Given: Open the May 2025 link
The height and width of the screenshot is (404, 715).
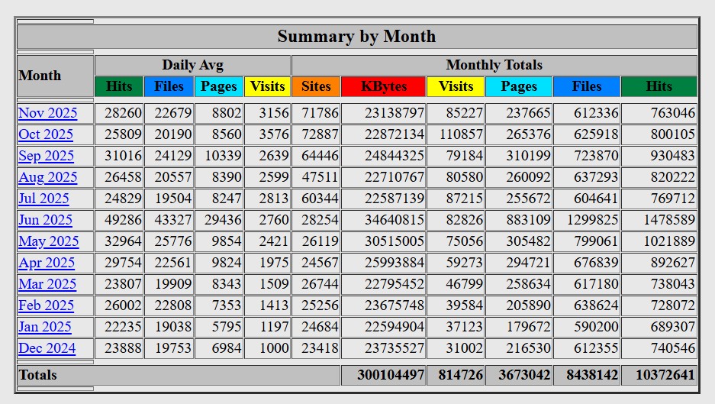Looking at the screenshot, I should point(48,241).
